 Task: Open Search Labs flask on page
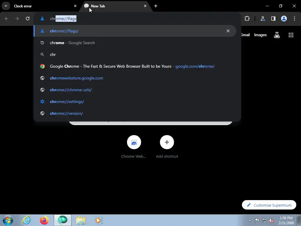click(277, 35)
